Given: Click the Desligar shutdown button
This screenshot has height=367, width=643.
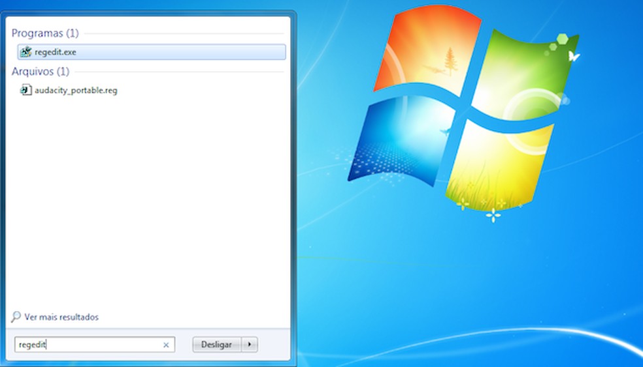Looking at the screenshot, I should pos(216,344).
